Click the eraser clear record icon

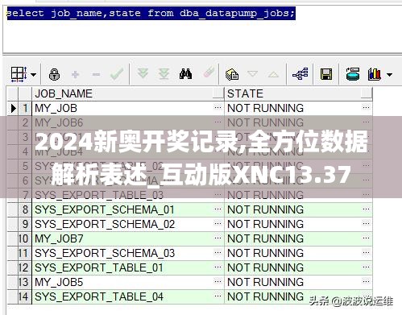point(209,73)
